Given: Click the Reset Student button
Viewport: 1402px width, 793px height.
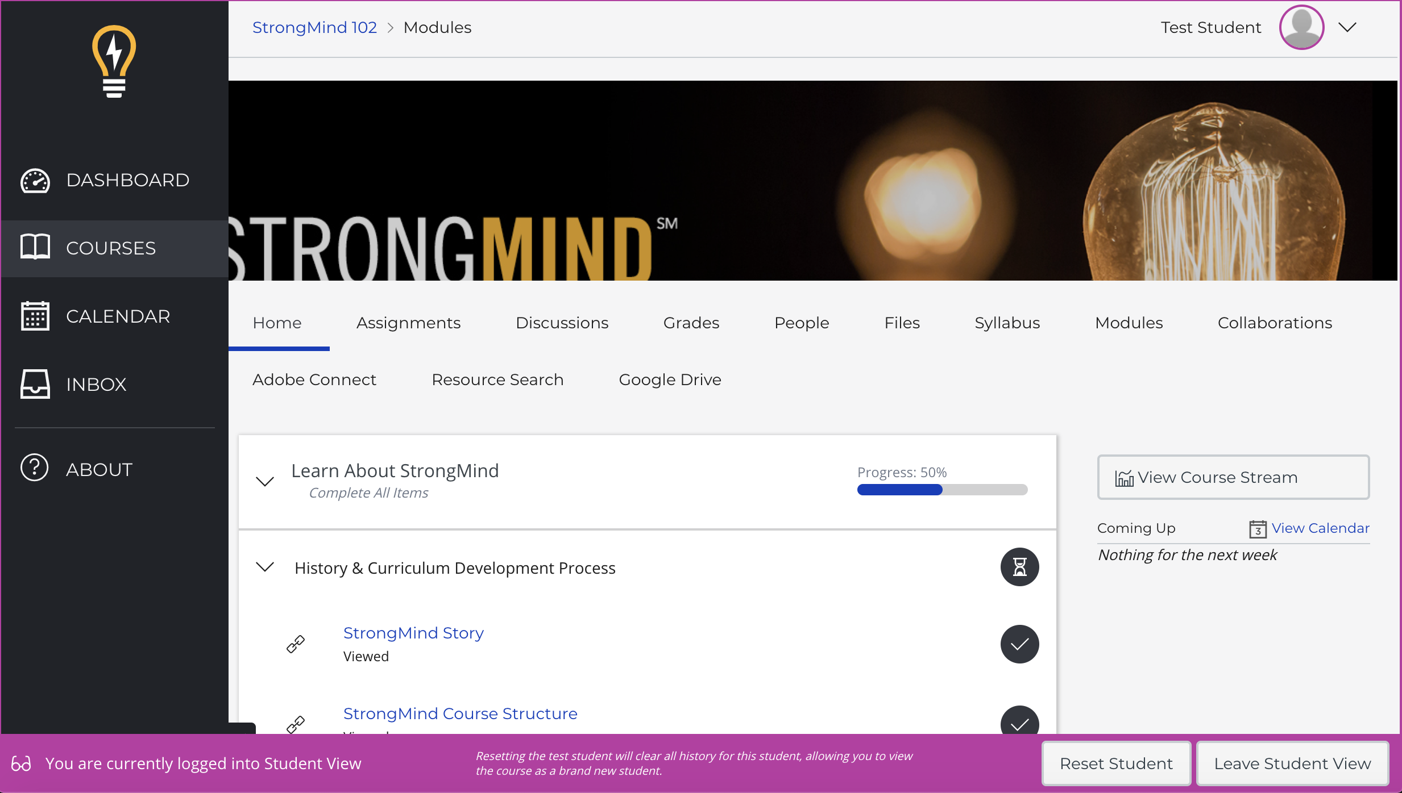Looking at the screenshot, I should click(1116, 763).
